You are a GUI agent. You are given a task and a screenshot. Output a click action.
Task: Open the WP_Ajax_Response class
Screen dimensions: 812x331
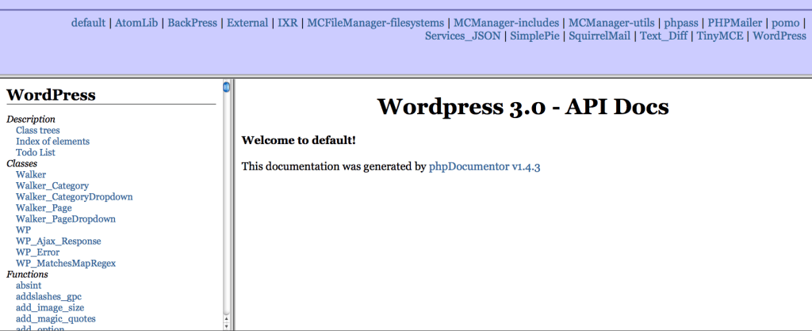tap(59, 241)
